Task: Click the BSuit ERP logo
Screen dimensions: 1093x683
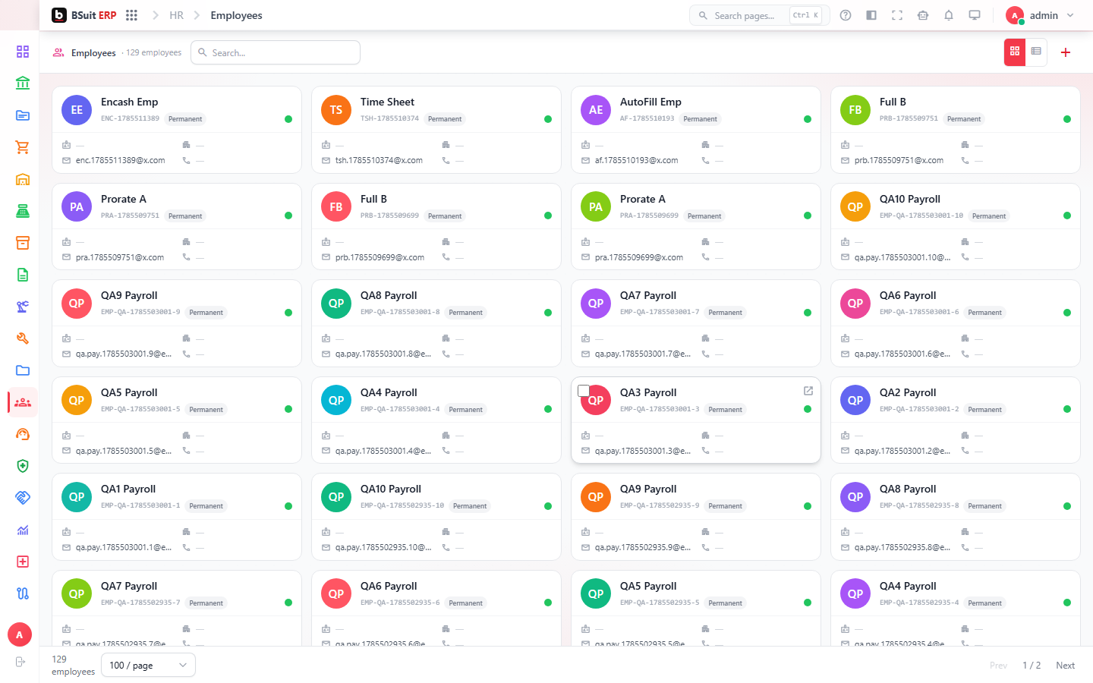Action: 84,15
